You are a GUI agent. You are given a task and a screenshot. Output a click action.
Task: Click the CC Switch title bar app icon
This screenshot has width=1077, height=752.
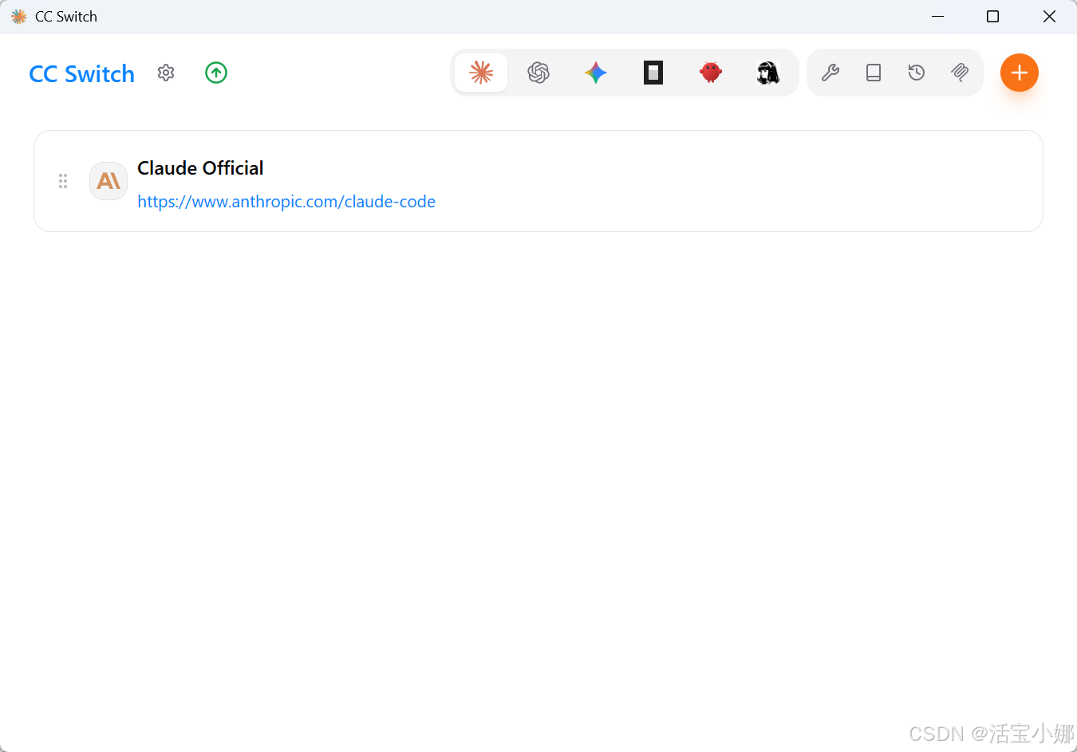(x=19, y=17)
